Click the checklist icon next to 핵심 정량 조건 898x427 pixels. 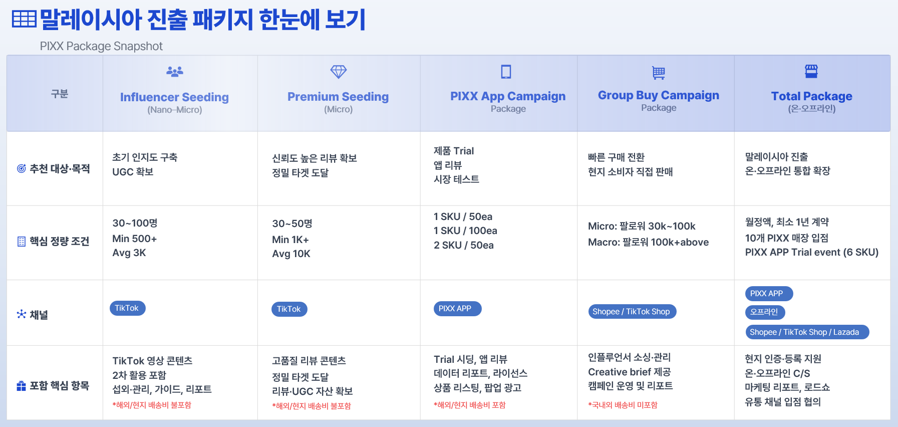pyautogui.click(x=22, y=242)
